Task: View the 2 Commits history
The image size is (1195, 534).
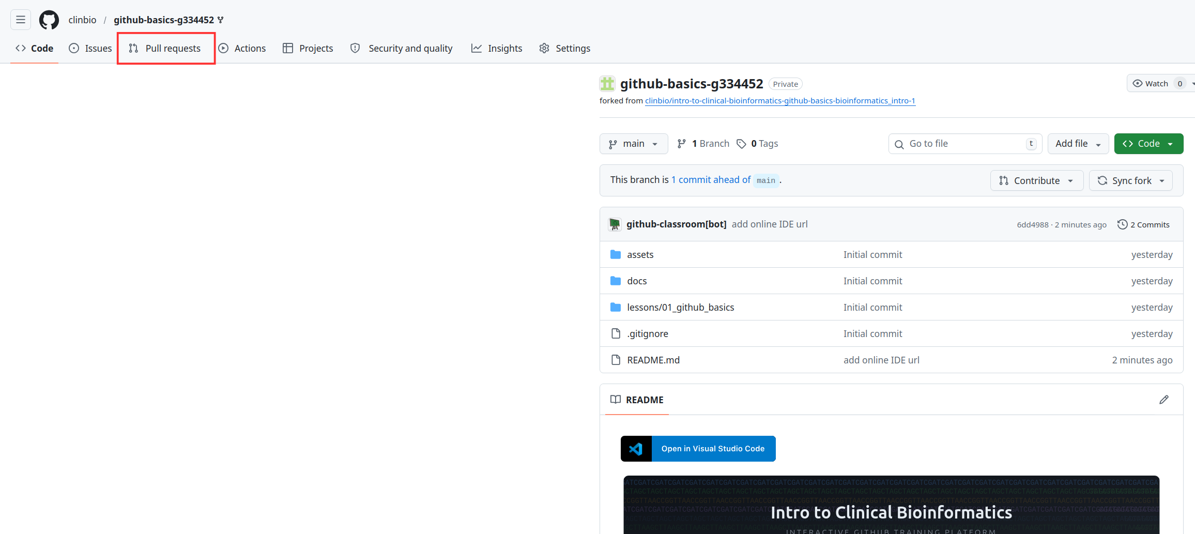Action: coord(1143,224)
